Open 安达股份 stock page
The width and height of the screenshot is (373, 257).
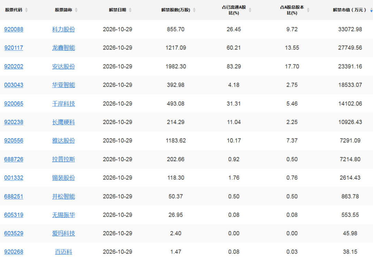64,66
